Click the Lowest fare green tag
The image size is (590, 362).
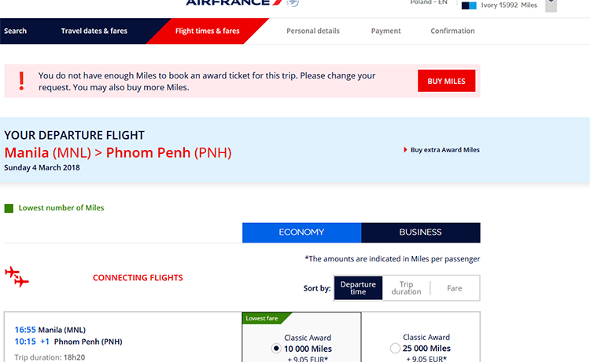[266, 318]
